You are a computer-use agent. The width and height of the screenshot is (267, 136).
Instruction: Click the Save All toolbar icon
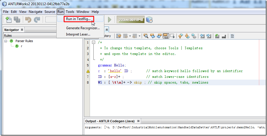[x=17, y=20]
